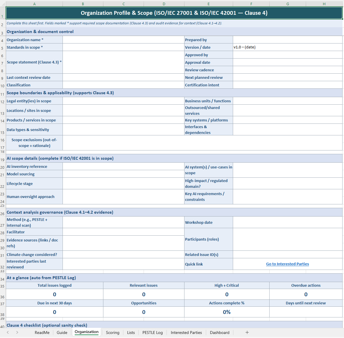Screen dimensions: 344x338
Task: Go to the Dashboard sheet tab
Action: (x=219, y=332)
